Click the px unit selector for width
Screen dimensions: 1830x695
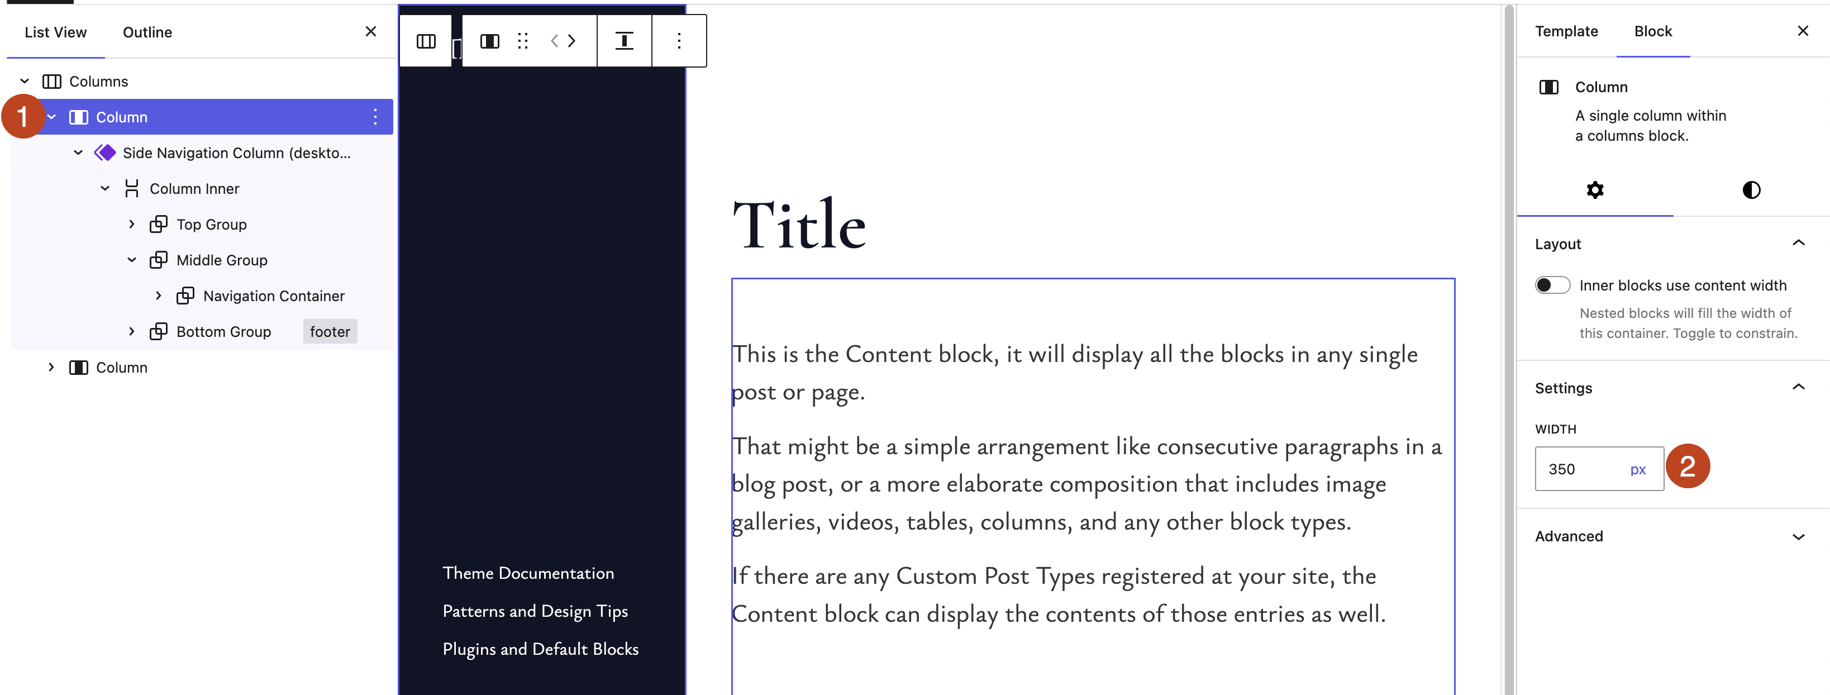pyautogui.click(x=1637, y=469)
